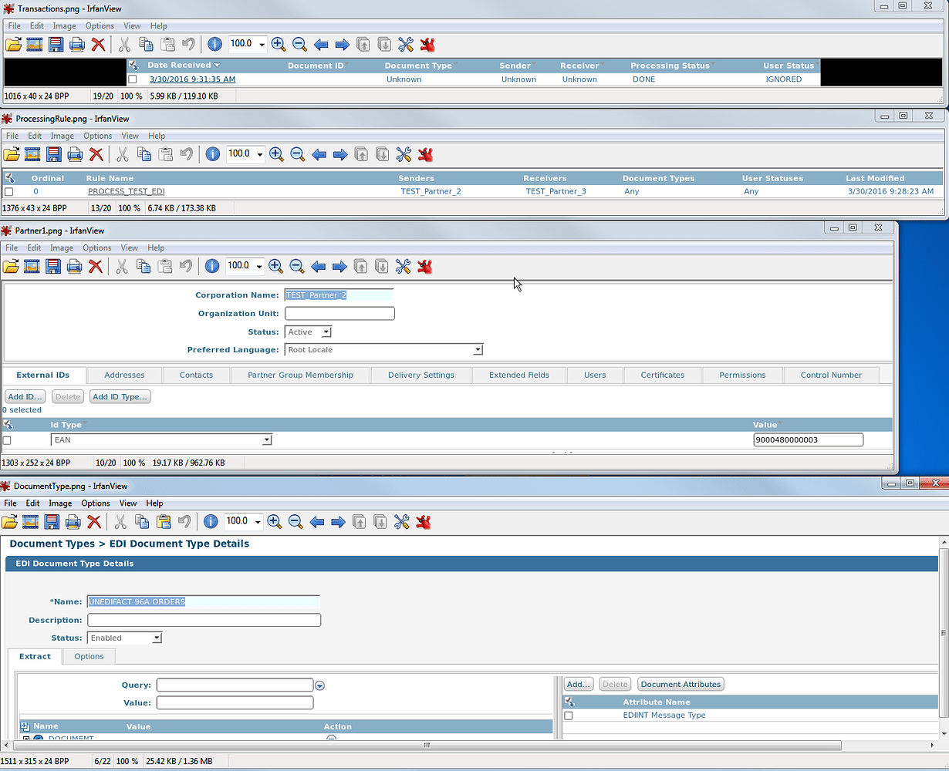Delete file red X in Transactions.png window
This screenshot has width=949, height=771.
pyautogui.click(x=98, y=45)
